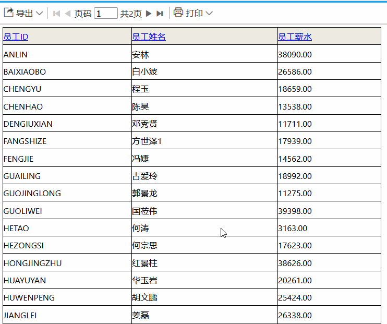The height and width of the screenshot is (324, 387).
Task: Select cell ANLIN
Action: pyautogui.click(x=67, y=54)
